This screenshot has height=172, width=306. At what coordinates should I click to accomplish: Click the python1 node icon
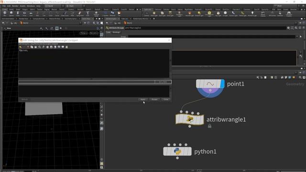pos(177,151)
